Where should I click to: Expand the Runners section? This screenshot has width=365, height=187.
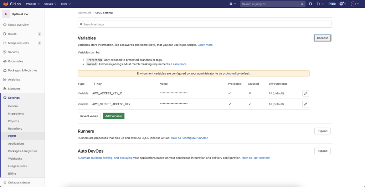[x=322, y=131]
